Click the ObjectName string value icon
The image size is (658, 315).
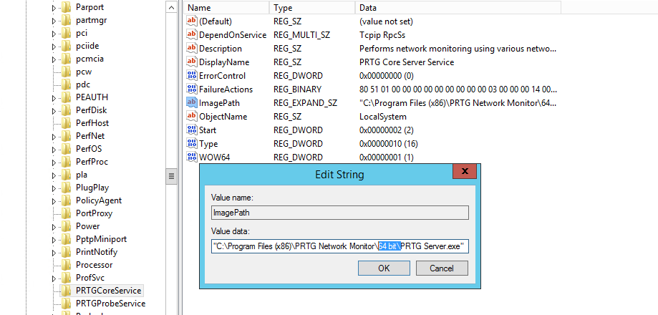click(192, 116)
